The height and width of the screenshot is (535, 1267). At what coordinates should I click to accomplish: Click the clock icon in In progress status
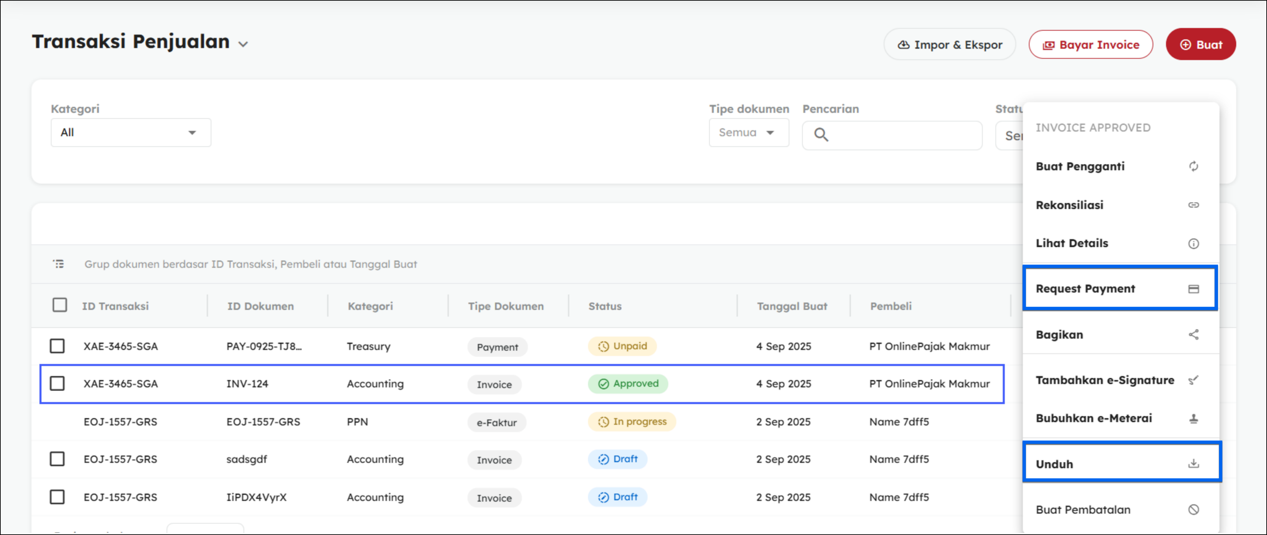(x=603, y=422)
